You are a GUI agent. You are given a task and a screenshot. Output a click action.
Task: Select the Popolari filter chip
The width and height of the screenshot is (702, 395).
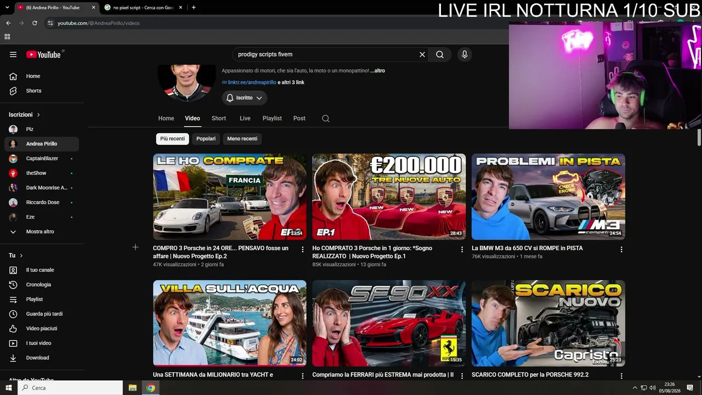[206, 139]
